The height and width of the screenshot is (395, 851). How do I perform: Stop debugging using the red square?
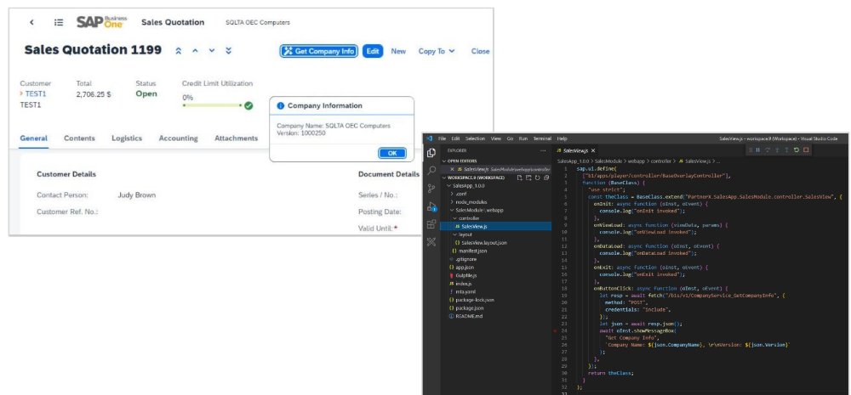coord(806,150)
